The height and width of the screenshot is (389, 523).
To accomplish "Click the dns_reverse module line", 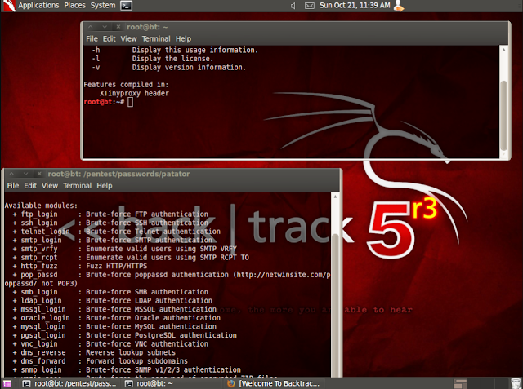I will (94, 353).
